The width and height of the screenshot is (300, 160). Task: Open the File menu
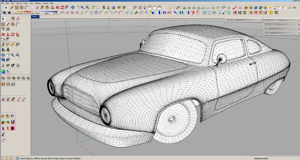3,3
